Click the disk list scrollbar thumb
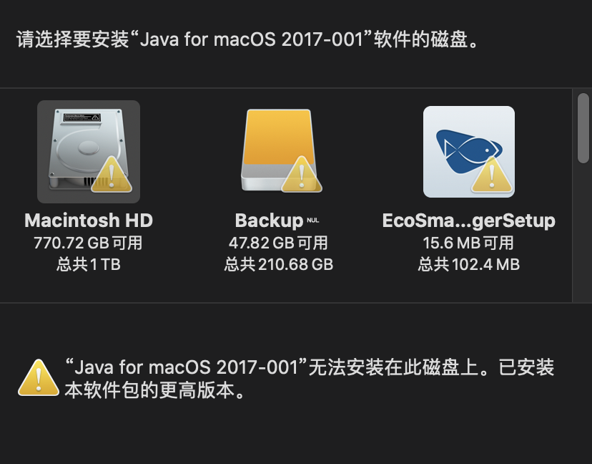 tap(583, 129)
